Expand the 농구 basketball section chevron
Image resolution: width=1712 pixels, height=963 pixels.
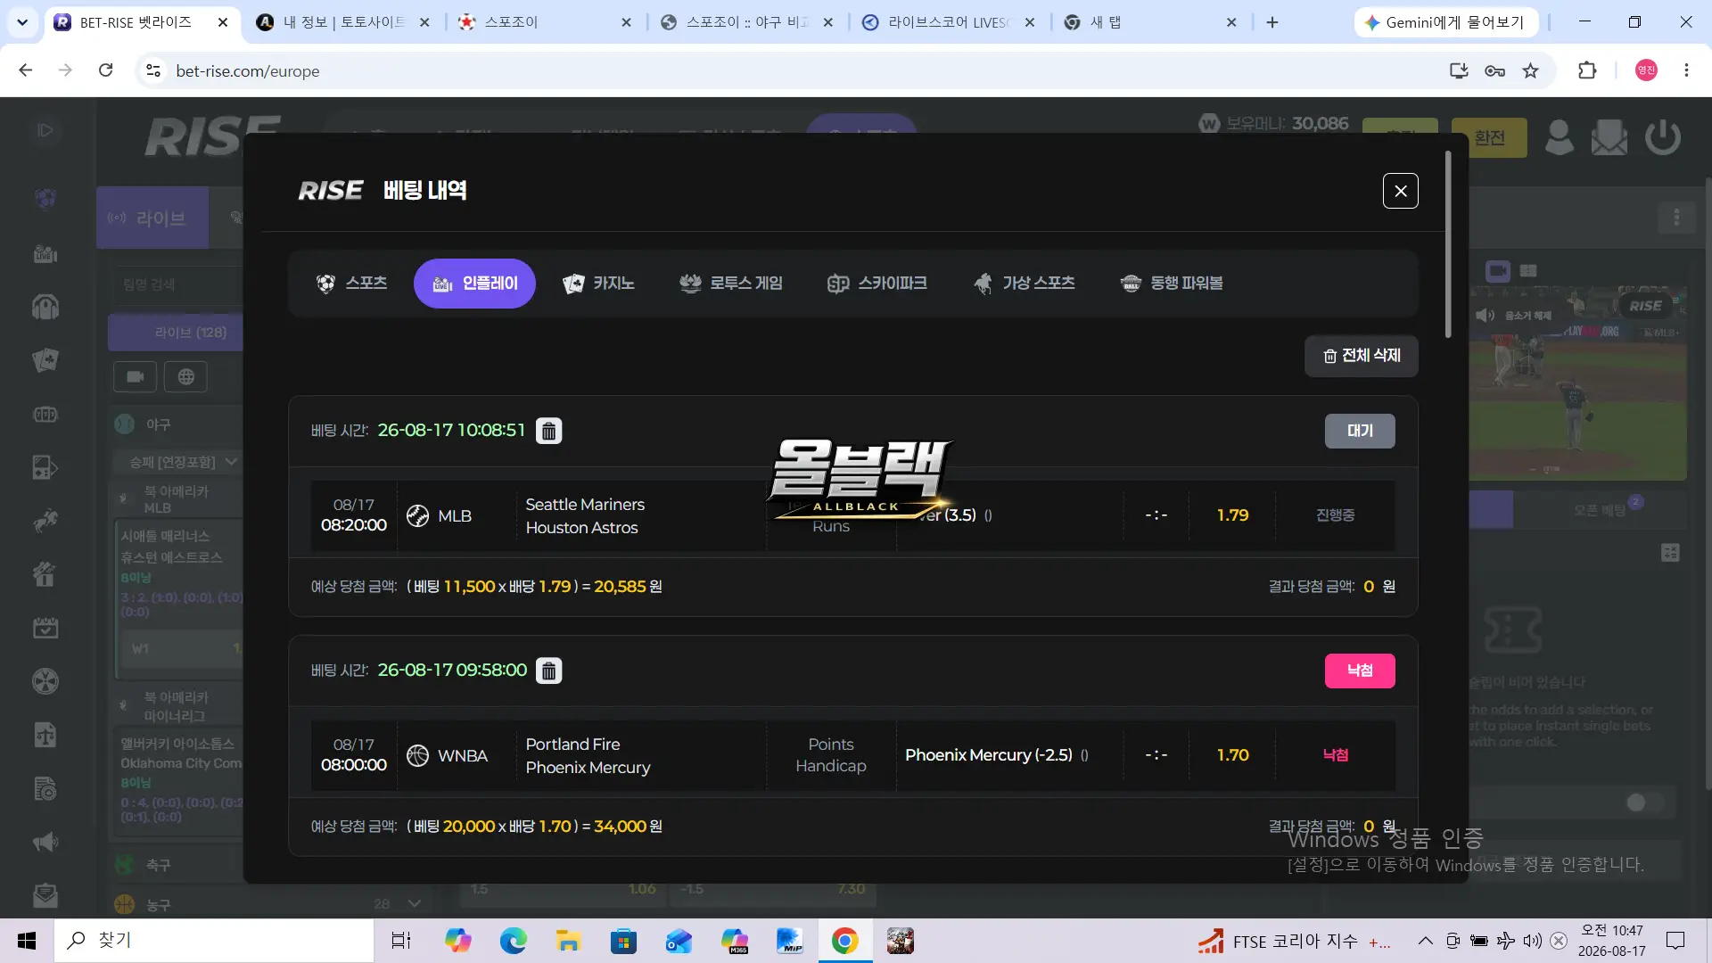(x=414, y=904)
